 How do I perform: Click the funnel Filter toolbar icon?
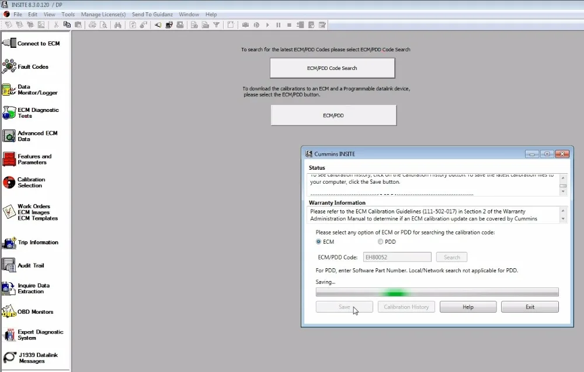click(217, 25)
